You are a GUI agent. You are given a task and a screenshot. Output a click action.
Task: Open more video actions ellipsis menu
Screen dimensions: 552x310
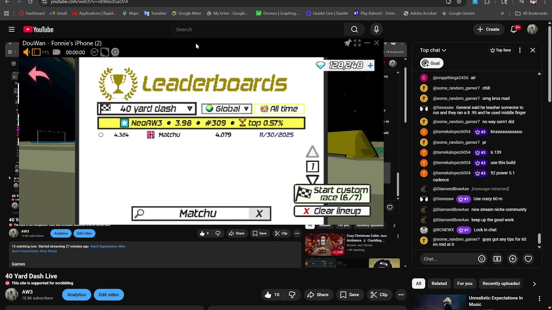click(401, 294)
